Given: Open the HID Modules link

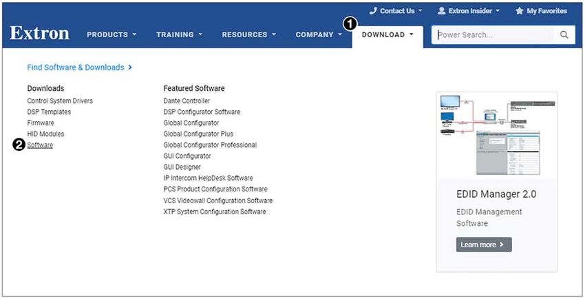Looking at the screenshot, I should [x=45, y=134].
